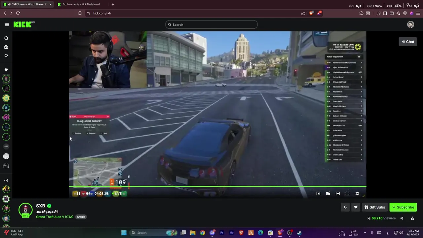
Task: Open mini player mode icon
Action: click(x=318, y=193)
